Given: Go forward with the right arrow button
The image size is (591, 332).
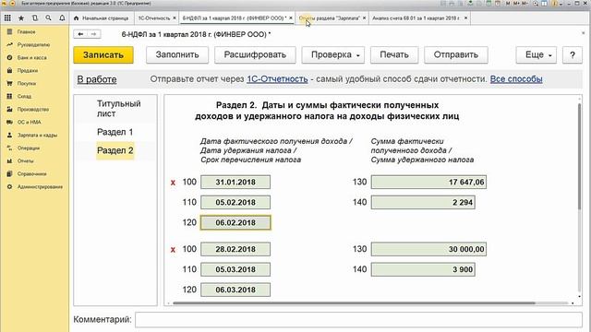Looking at the screenshot, I should [93, 34].
